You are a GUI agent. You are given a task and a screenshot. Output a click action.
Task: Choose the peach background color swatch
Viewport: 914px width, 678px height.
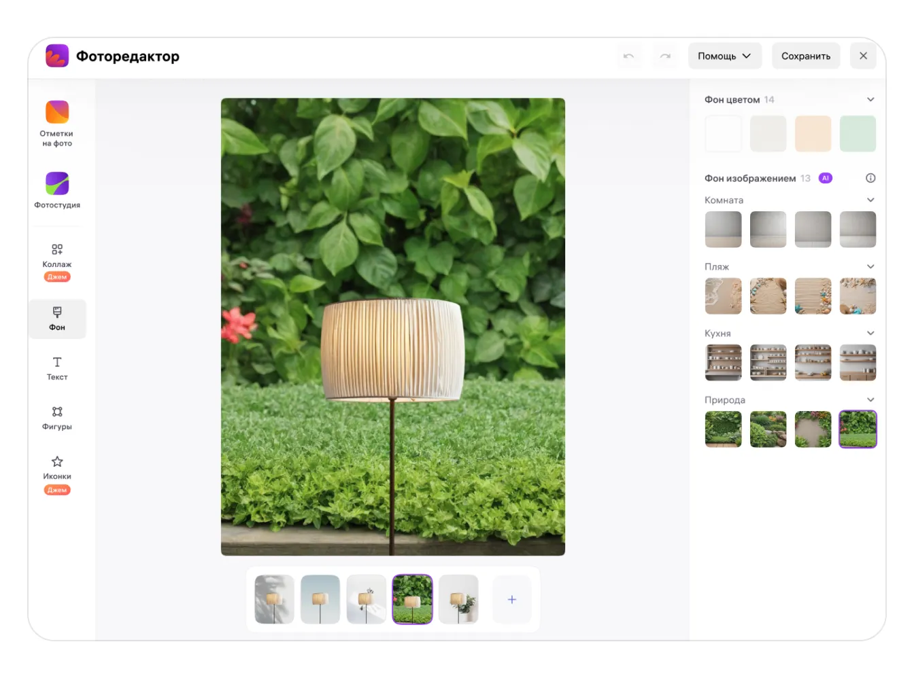813,133
